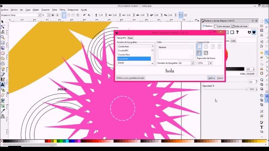The image size is (269, 151).
Task: Toggle bold in the text toolbar
Action: pyautogui.click(x=53, y=15)
